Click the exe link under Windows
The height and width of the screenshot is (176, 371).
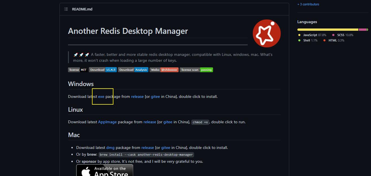tap(101, 96)
